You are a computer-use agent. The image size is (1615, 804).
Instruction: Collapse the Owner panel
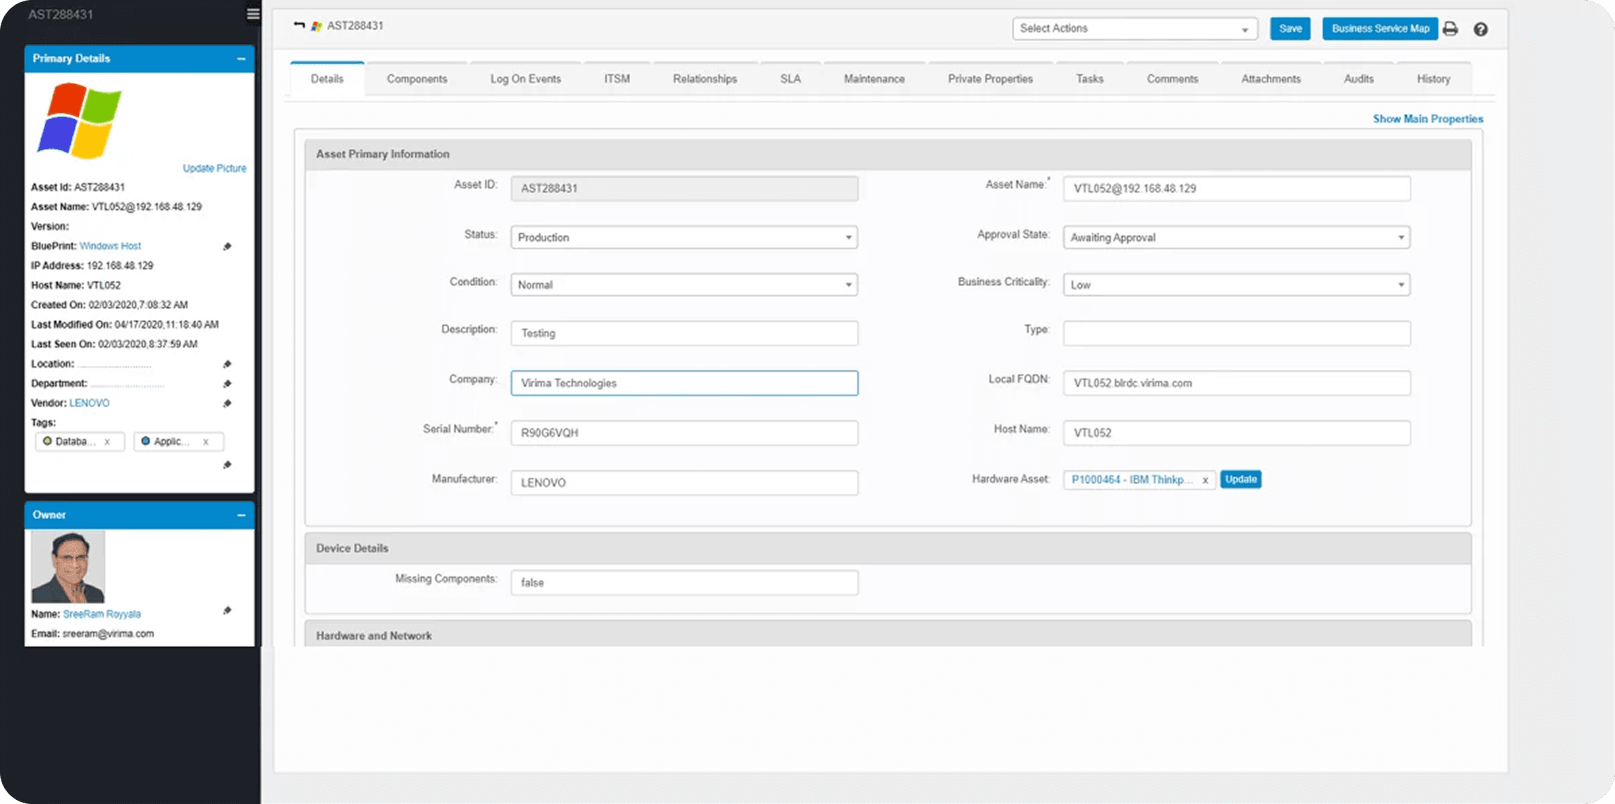[241, 515]
